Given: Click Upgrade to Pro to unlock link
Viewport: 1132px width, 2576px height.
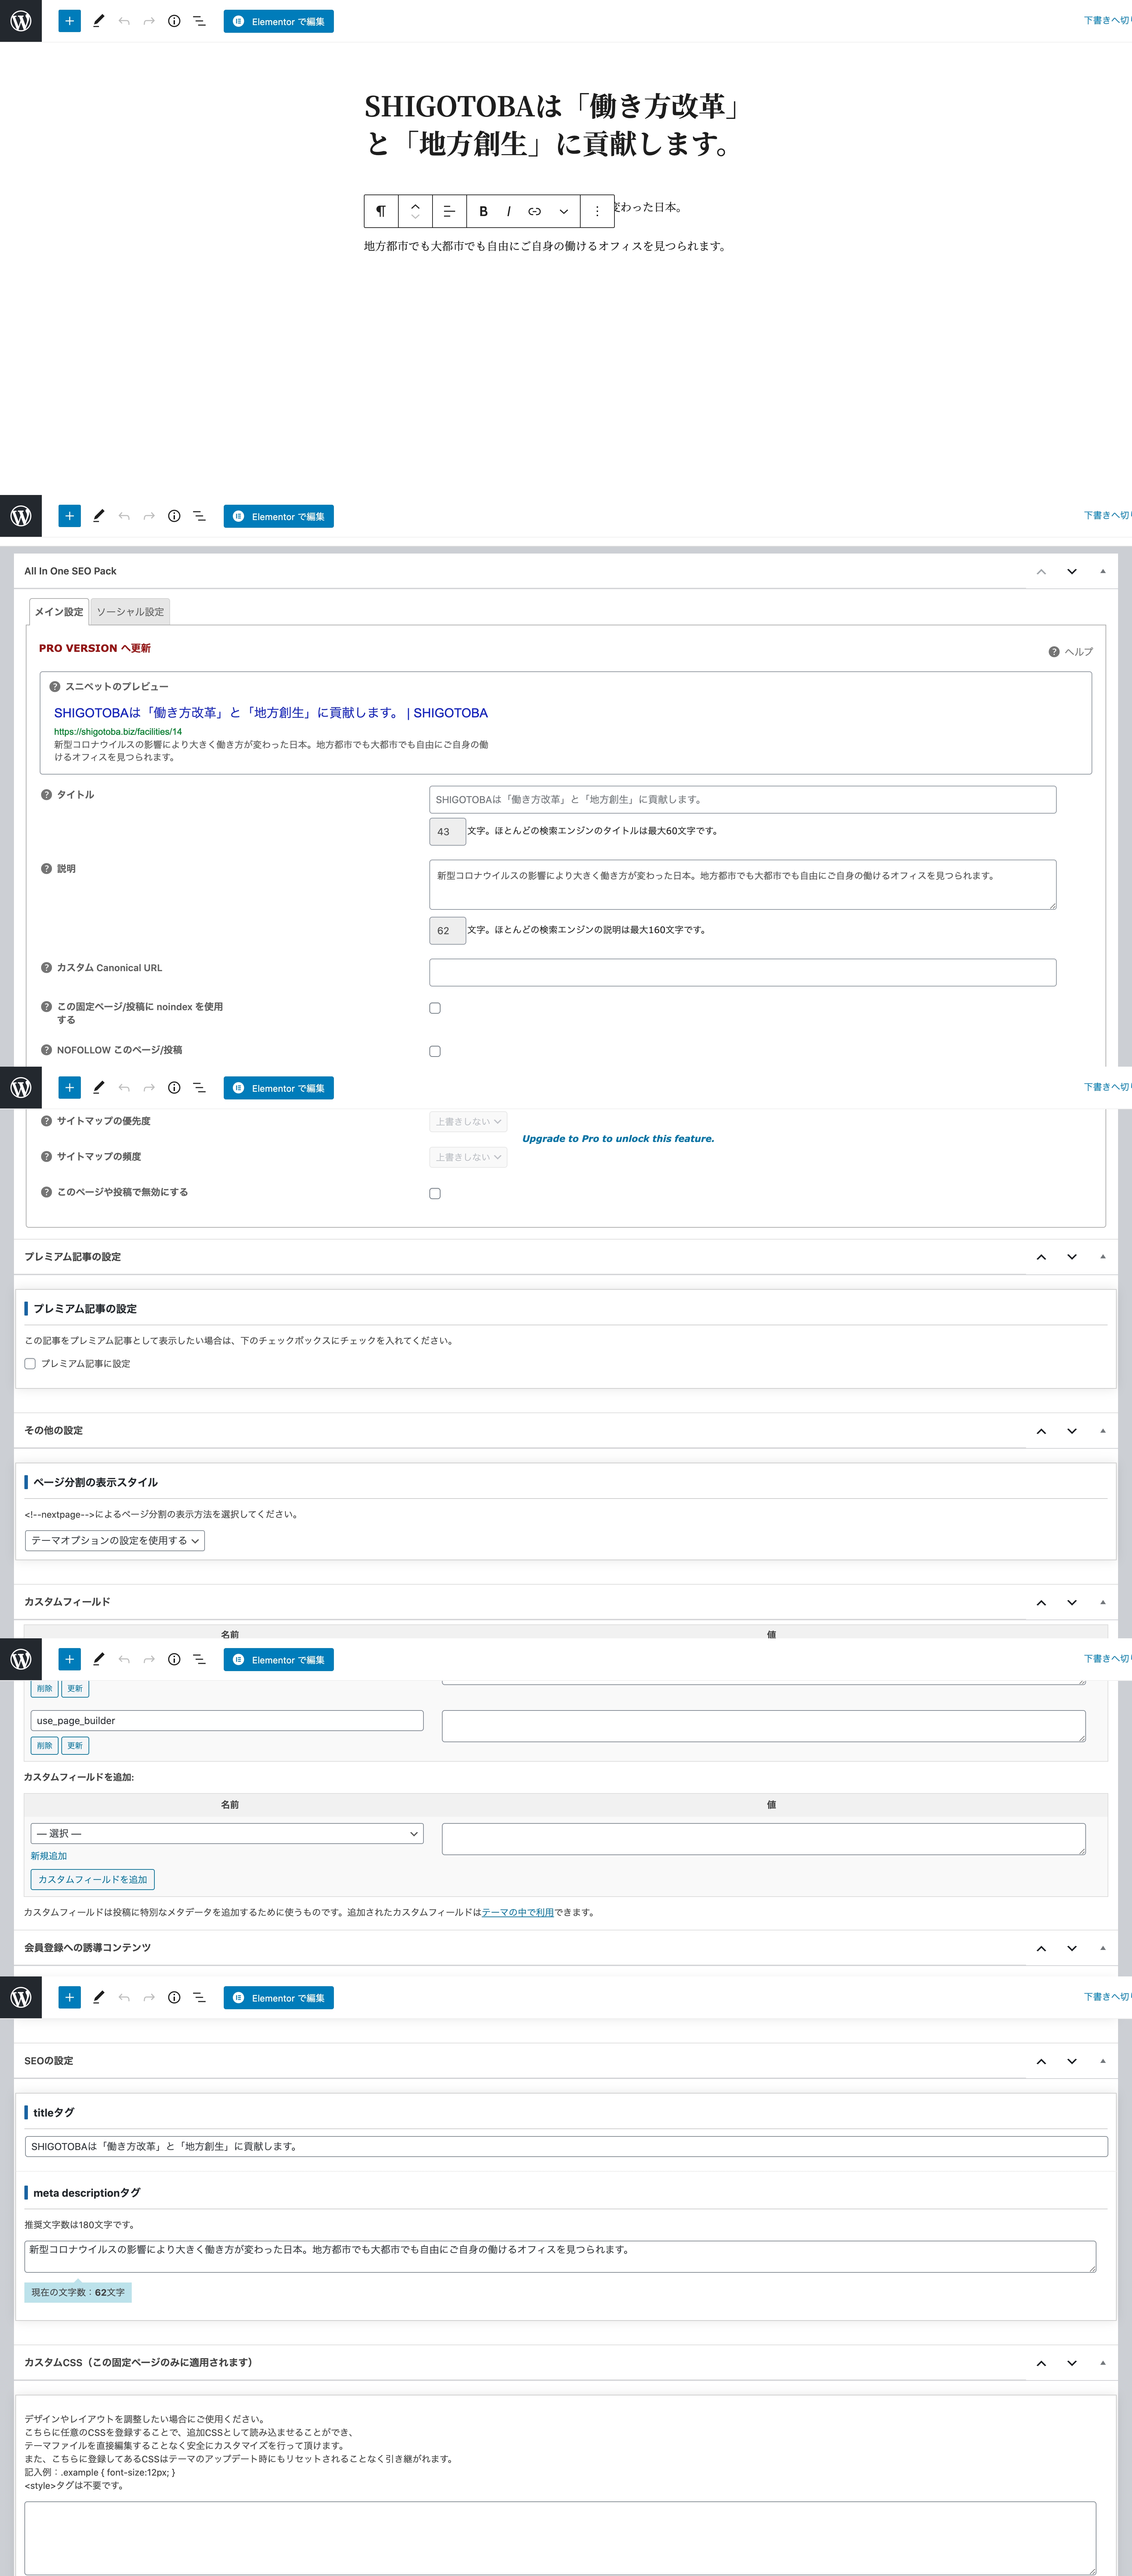Looking at the screenshot, I should point(618,1139).
